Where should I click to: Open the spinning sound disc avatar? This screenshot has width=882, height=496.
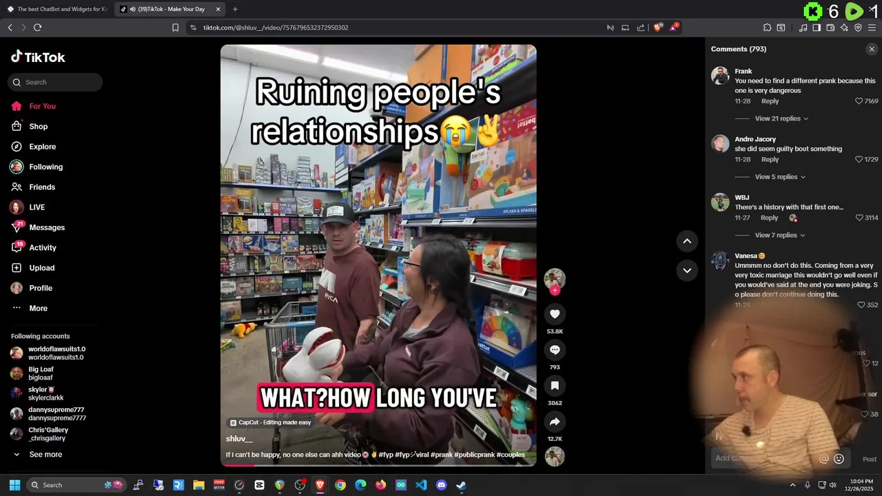point(555,457)
